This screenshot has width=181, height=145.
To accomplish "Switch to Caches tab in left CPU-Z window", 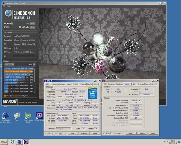I will point(54,84).
